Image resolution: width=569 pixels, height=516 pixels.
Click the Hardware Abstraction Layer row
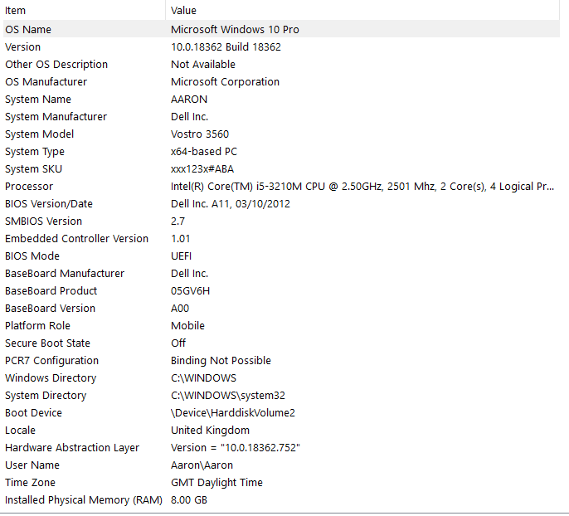pos(72,447)
